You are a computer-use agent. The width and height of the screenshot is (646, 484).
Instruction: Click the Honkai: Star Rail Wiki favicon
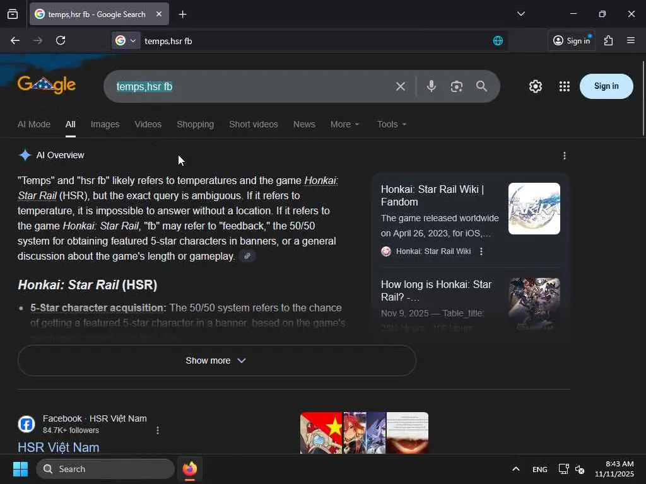pos(386,251)
